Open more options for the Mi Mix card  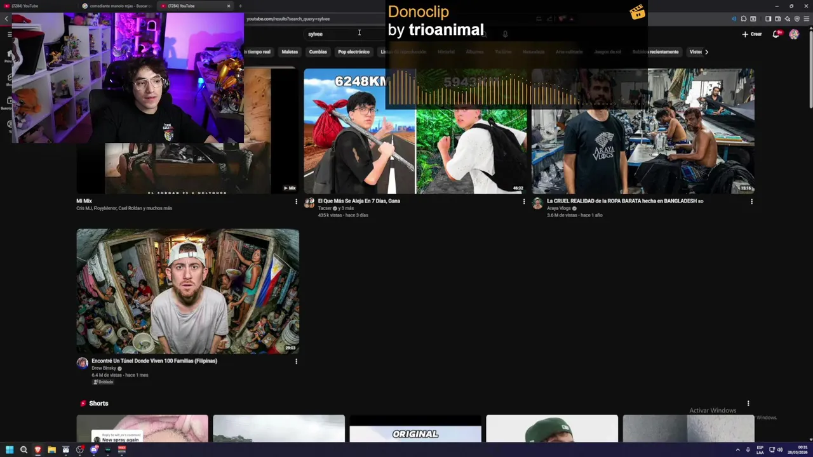tap(296, 202)
